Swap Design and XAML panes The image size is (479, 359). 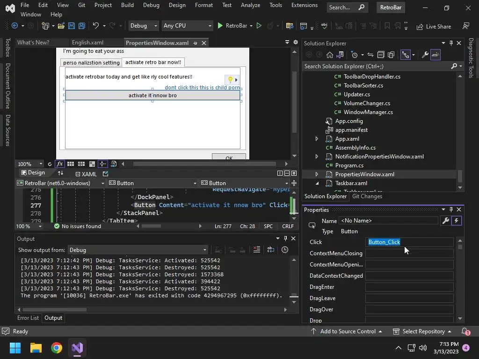60,173
